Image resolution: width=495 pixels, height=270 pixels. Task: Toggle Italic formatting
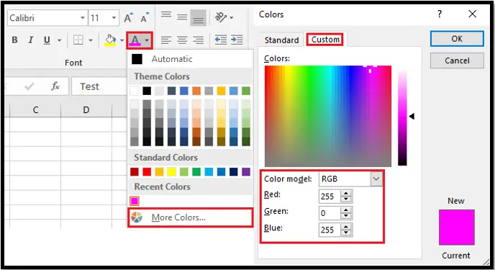pyautogui.click(x=31, y=40)
